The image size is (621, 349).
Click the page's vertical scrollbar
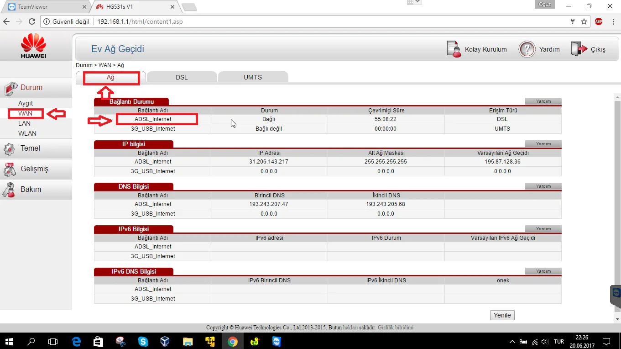click(x=618, y=206)
